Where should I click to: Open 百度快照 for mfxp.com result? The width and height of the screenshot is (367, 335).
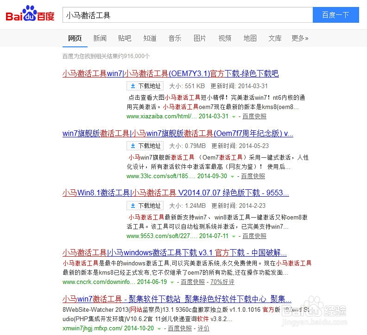click(180, 328)
